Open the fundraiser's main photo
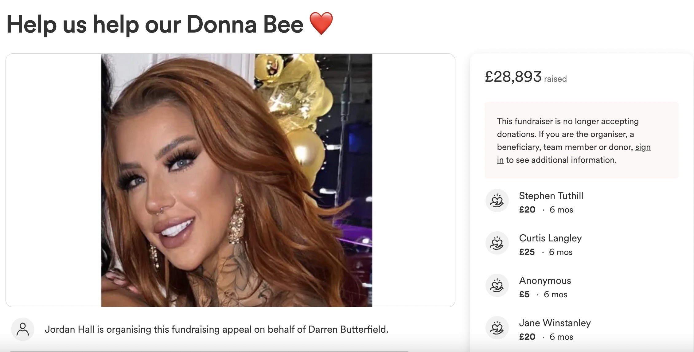 236,180
